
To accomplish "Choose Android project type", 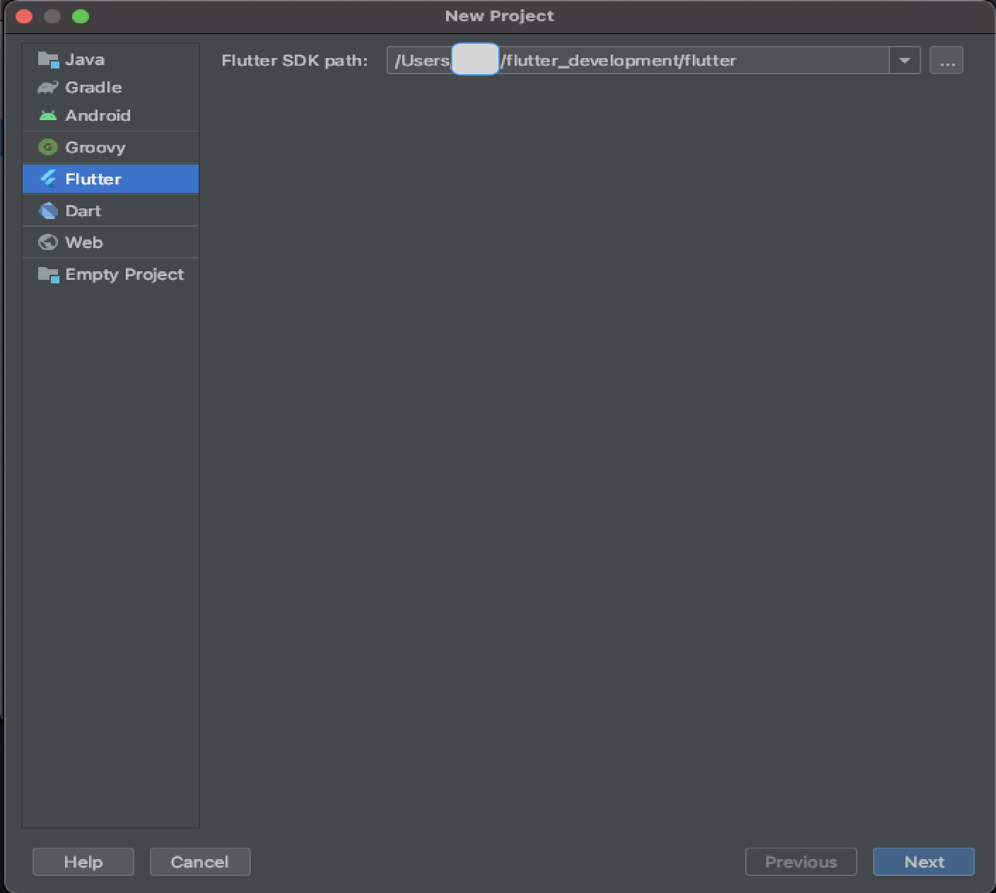I will coord(110,115).
